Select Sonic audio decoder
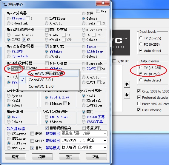 (84, 47)
